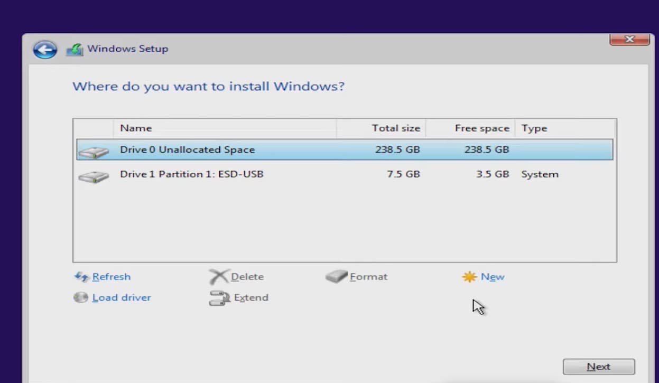Click the Refresh arrows icon
Image resolution: width=659 pixels, height=383 pixels.
(81, 277)
